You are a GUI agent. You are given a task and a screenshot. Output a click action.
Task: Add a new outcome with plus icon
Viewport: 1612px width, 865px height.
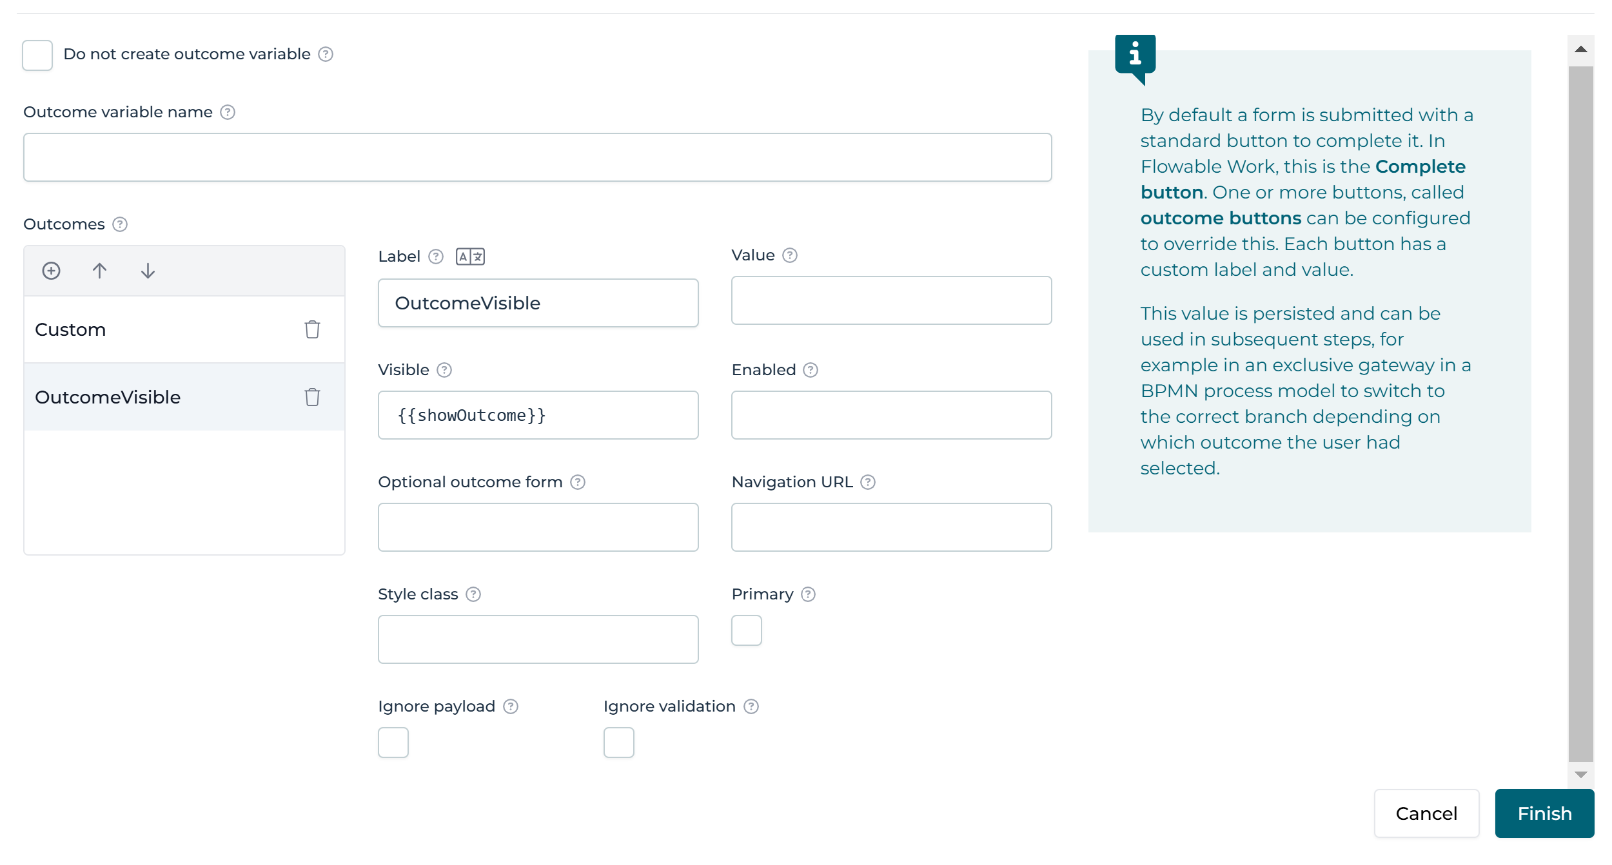tap(51, 271)
